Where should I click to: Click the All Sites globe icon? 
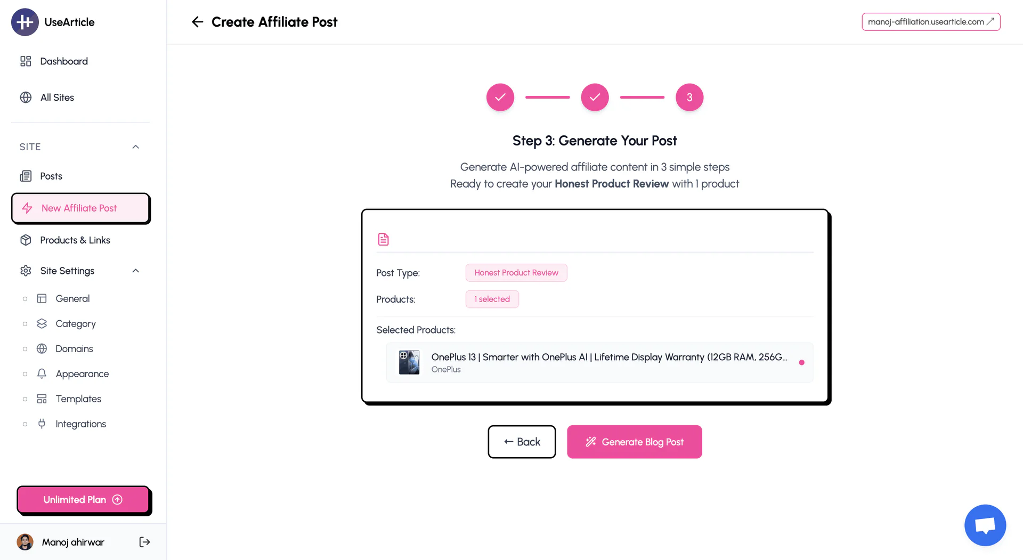click(x=26, y=97)
